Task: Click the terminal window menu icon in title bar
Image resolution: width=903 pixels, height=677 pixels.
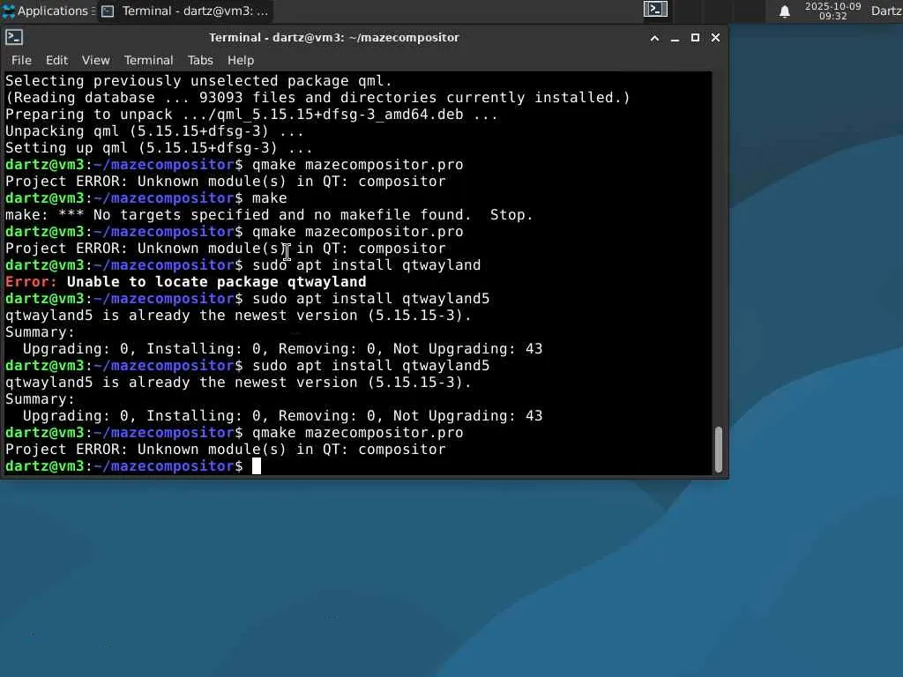Action: pyautogui.click(x=14, y=37)
